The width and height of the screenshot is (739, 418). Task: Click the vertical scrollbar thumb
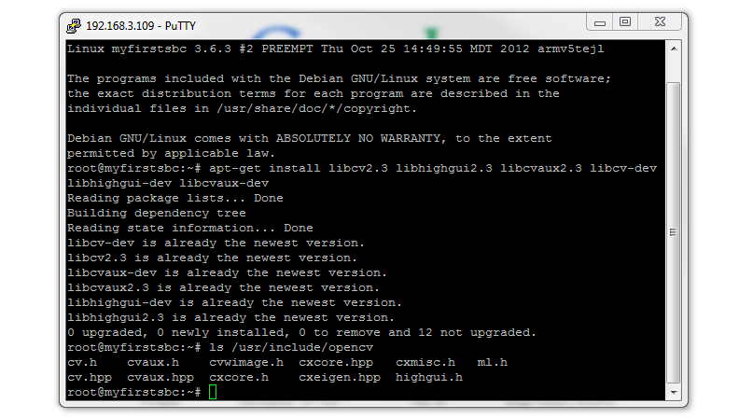tap(674, 232)
